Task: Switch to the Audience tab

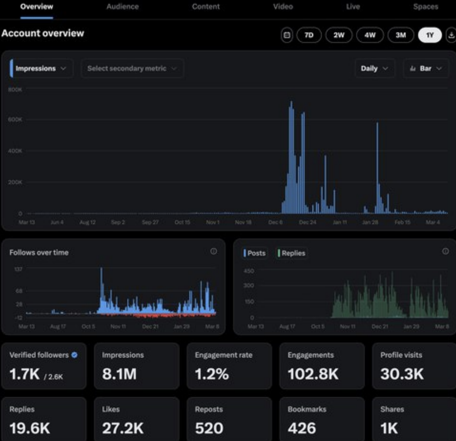Action: pyautogui.click(x=122, y=7)
